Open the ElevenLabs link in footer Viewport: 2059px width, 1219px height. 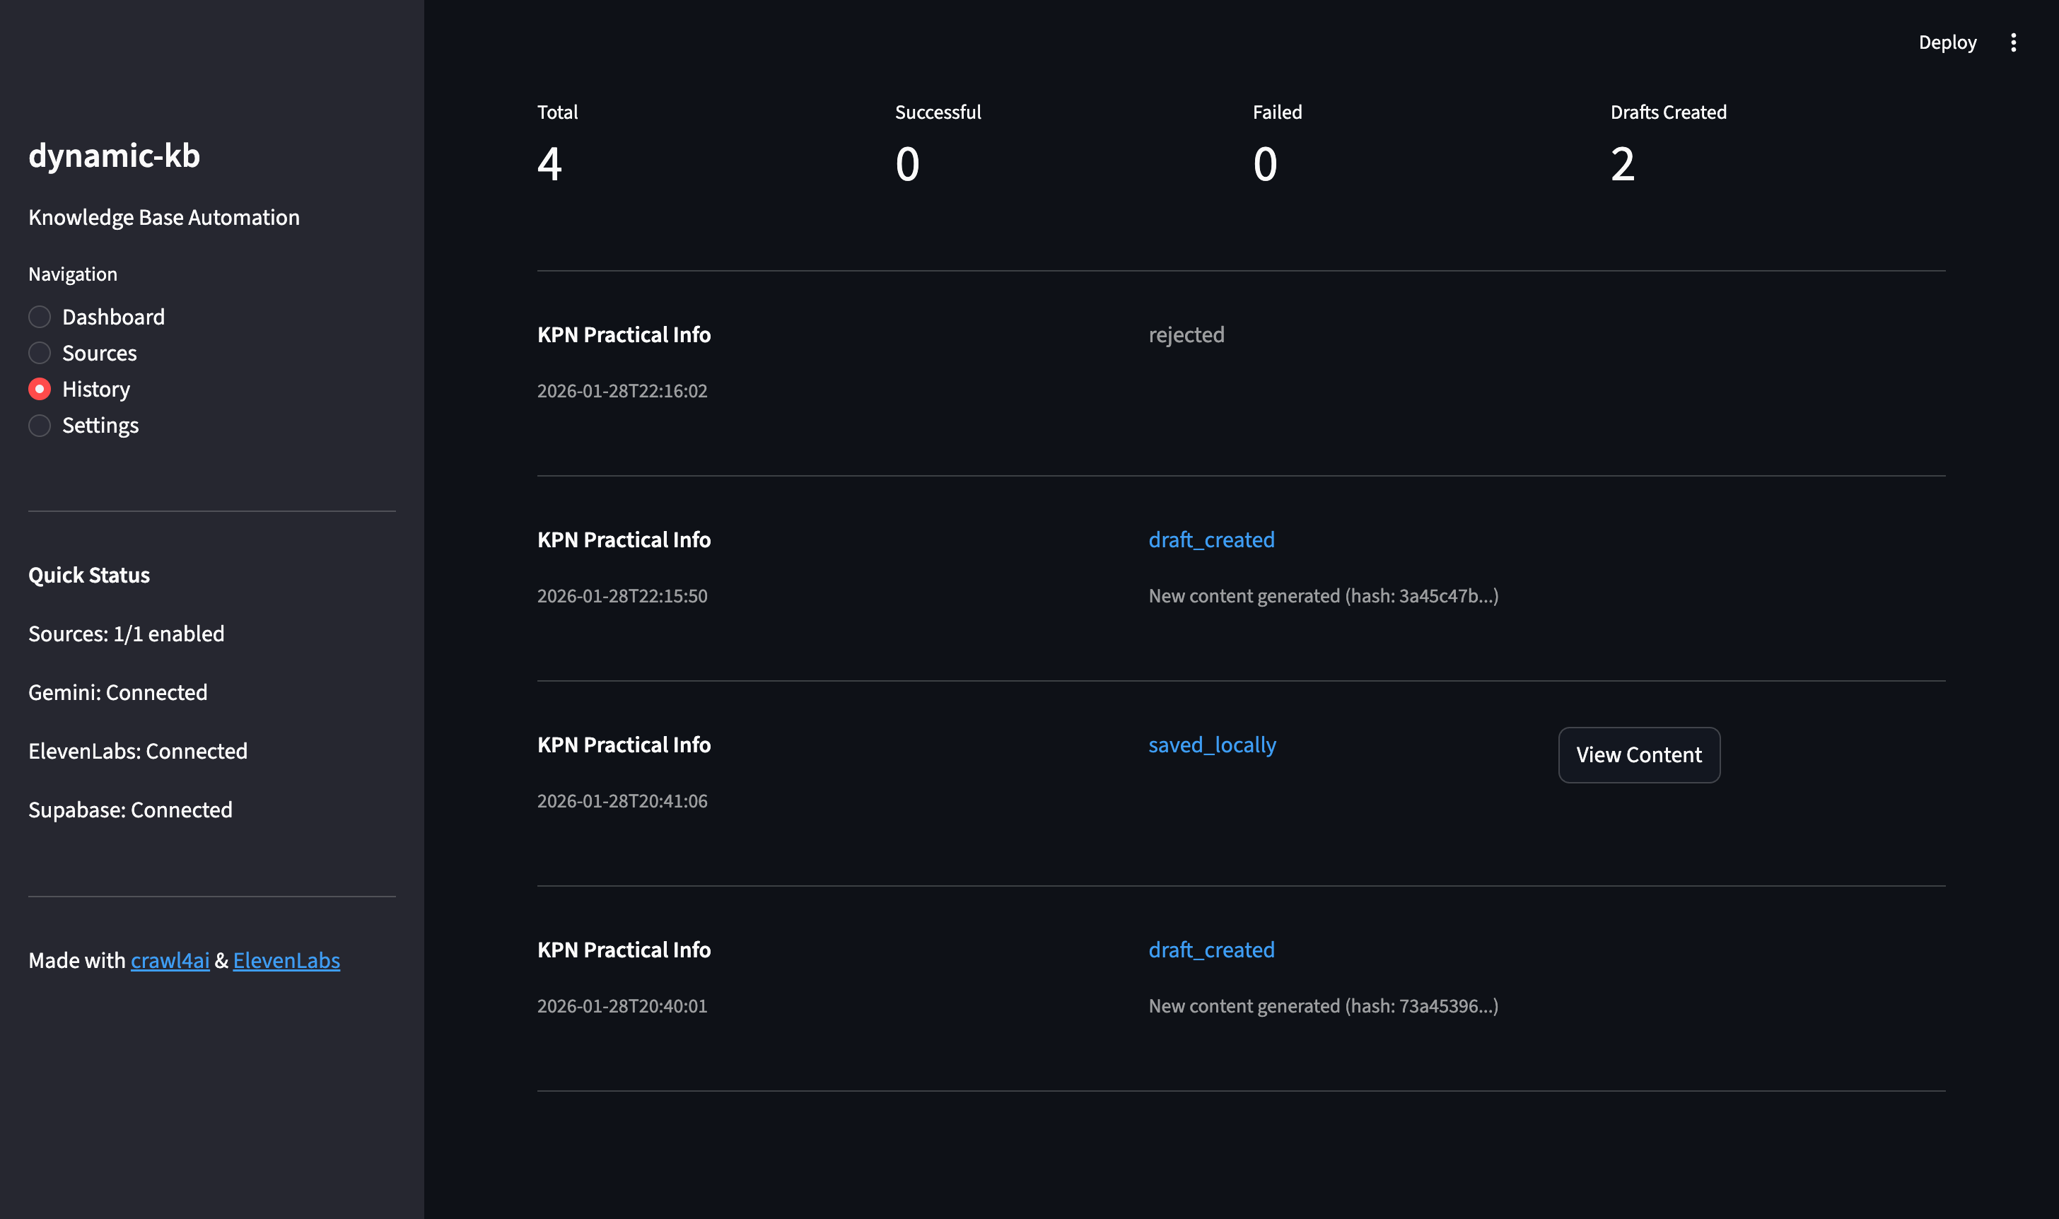point(286,960)
